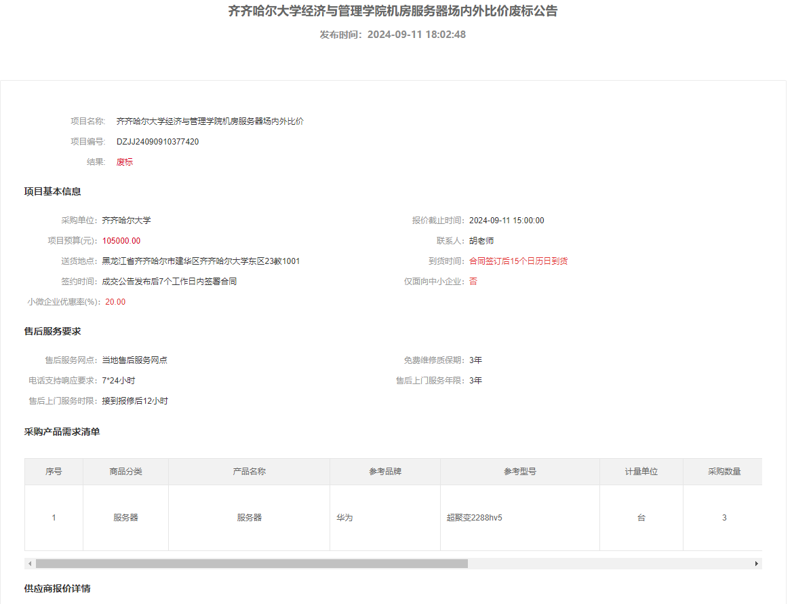Click the red 废标 result text

point(125,162)
